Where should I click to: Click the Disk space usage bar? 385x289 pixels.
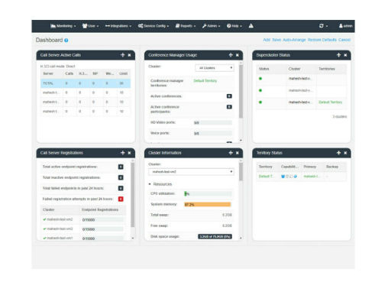pos(215,236)
